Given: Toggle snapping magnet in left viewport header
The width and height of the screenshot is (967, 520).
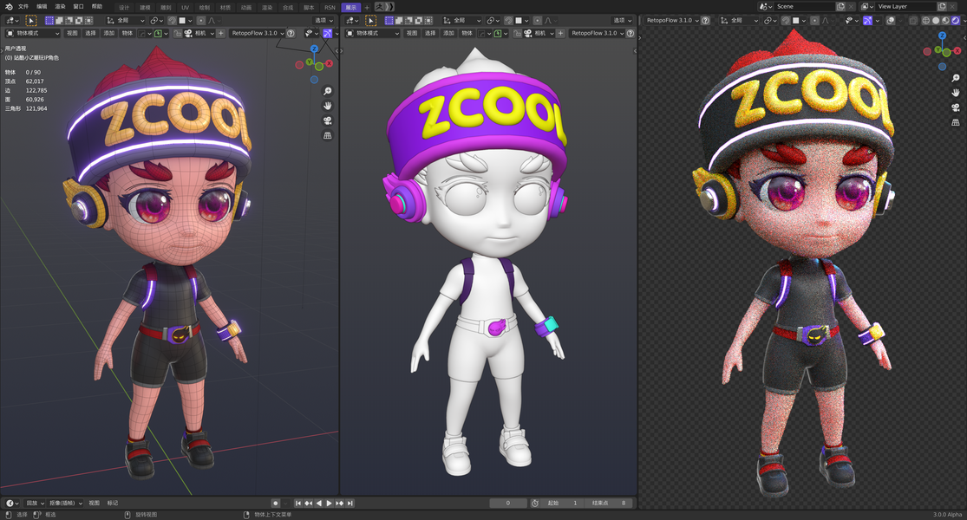Looking at the screenshot, I should pos(172,20).
